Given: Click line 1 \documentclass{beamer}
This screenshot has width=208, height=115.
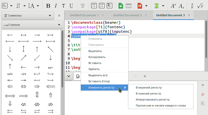Looking at the screenshot, I should tap(96, 22).
